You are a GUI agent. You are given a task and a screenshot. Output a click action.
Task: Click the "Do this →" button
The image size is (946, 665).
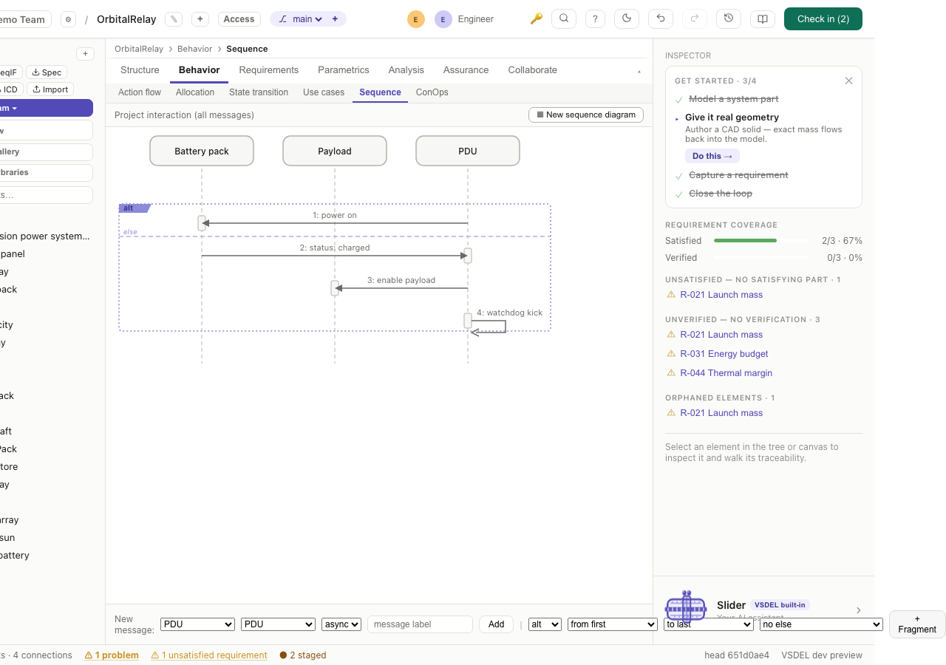coord(712,156)
